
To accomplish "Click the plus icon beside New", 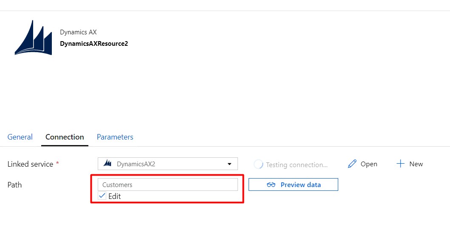I will [x=400, y=164].
